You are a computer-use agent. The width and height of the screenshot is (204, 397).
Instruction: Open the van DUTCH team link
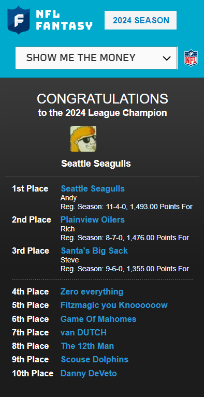pyautogui.click(x=83, y=332)
